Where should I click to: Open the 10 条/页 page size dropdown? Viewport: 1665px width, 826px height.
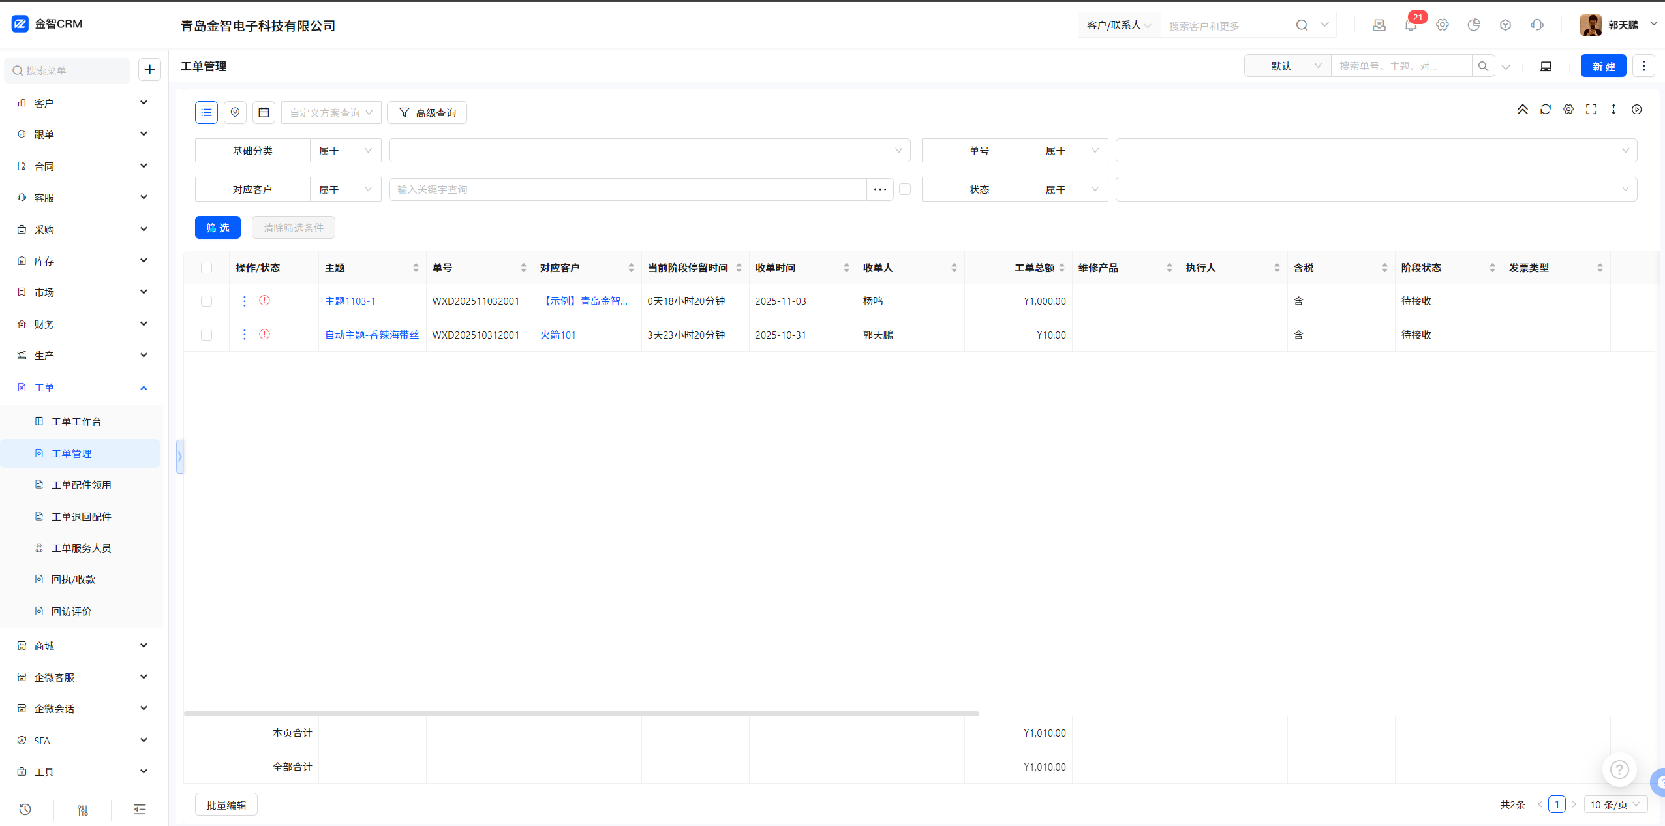click(1615, 804)
